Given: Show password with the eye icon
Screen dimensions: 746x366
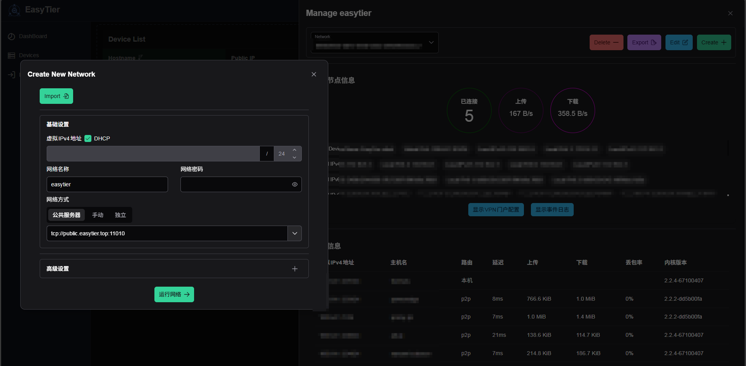Looking at the screenshot, I should pos(295,184).
